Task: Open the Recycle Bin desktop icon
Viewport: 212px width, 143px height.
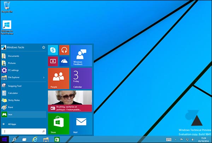Action: click(x=7, y=7)
